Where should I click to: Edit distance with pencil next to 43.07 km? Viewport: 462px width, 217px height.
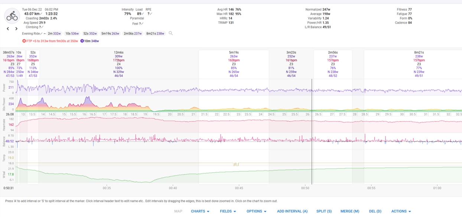click(x=41, y=14)
